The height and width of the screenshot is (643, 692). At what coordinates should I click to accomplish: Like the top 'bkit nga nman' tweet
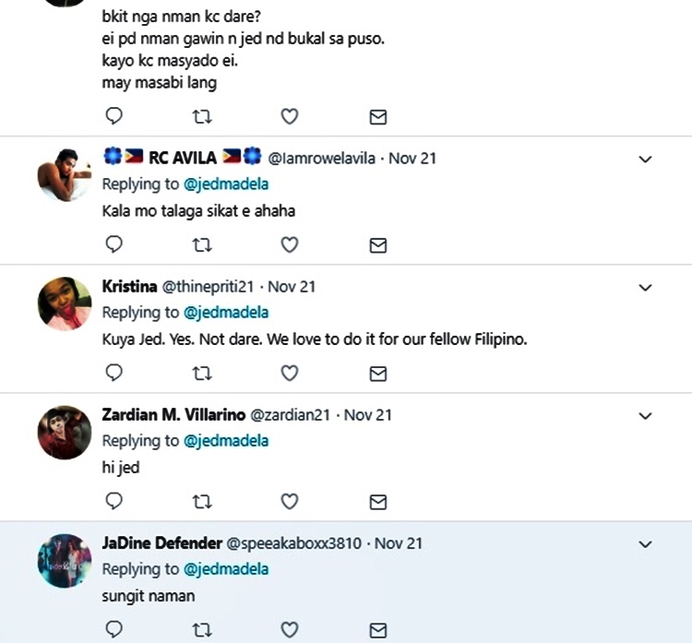coord(289,116)
